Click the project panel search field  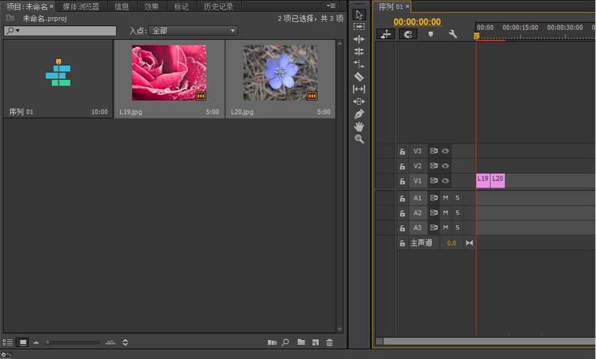(x=60, y=31)
